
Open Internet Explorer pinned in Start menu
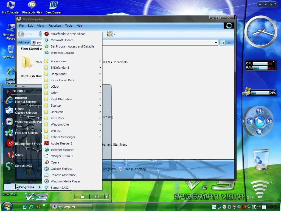23,100
